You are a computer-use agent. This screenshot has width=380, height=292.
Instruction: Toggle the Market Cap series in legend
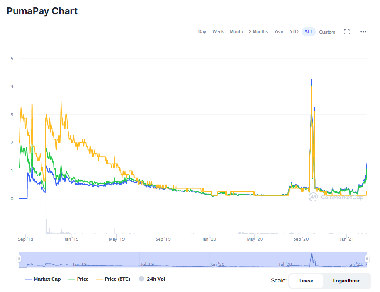43,279
